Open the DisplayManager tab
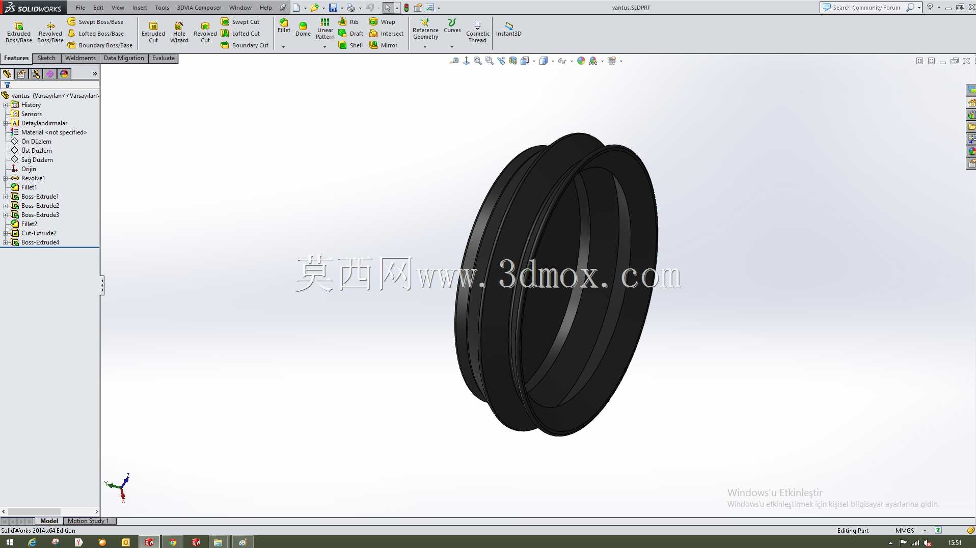Viewport: 976px width, 548px height. point(64,74)
